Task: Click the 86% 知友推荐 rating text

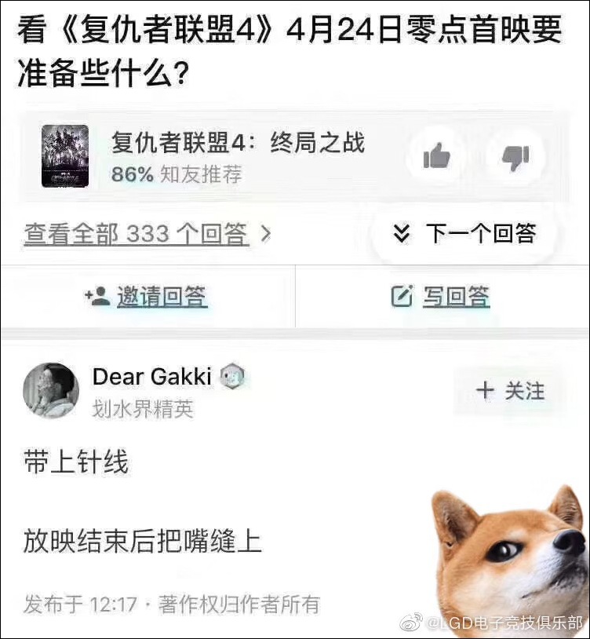Action: pos(177,174)
